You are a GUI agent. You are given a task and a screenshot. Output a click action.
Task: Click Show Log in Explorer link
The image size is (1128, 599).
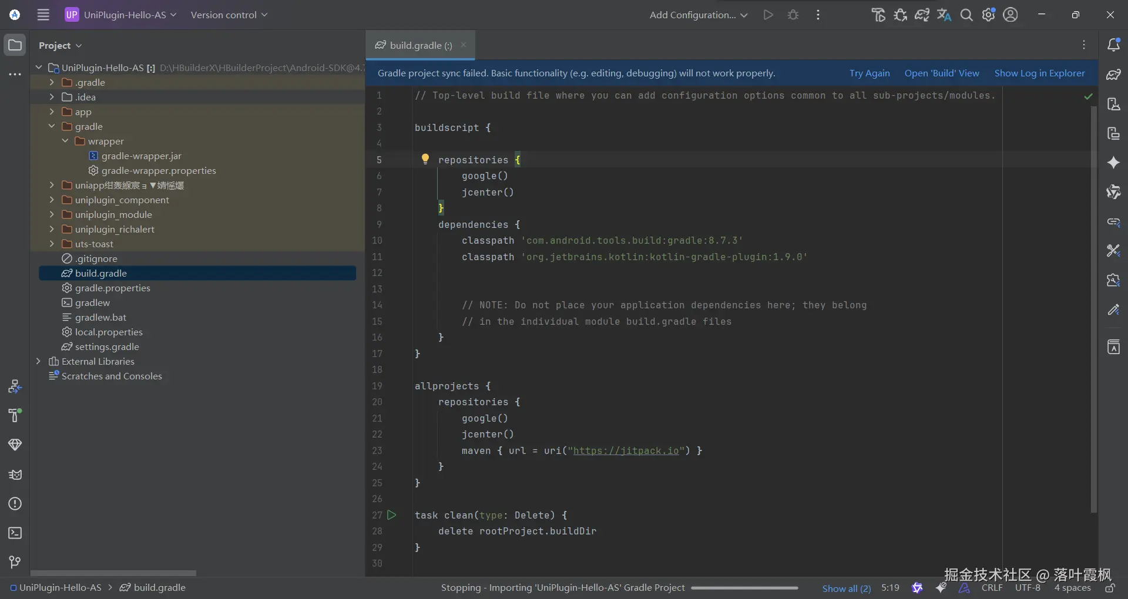point(1039,73)
